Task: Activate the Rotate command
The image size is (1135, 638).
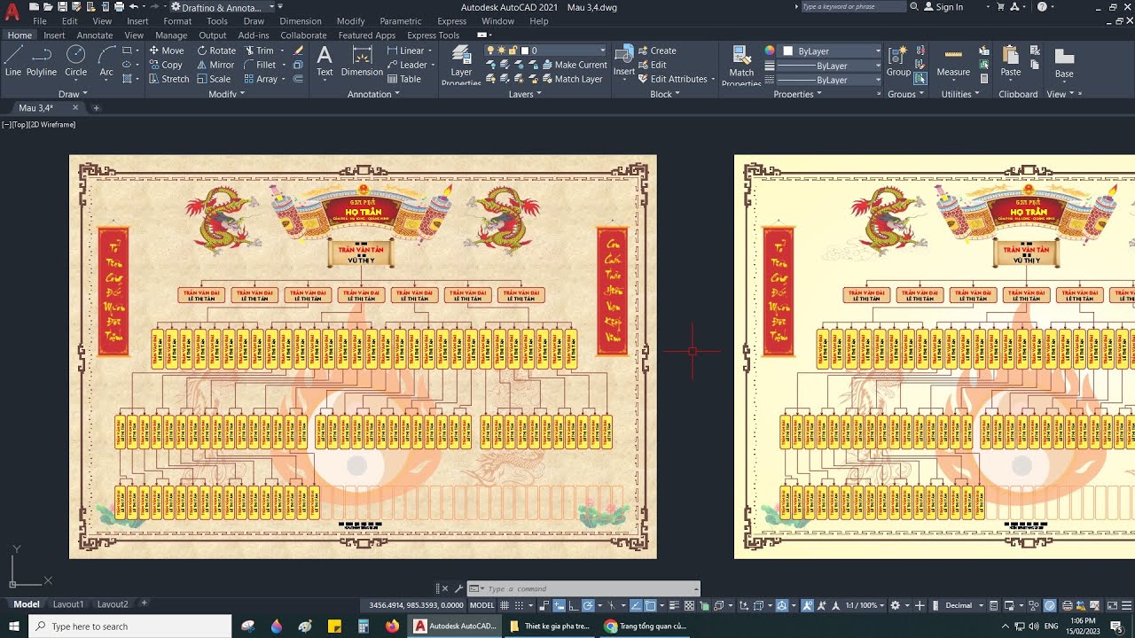Action: click(216, 51)
